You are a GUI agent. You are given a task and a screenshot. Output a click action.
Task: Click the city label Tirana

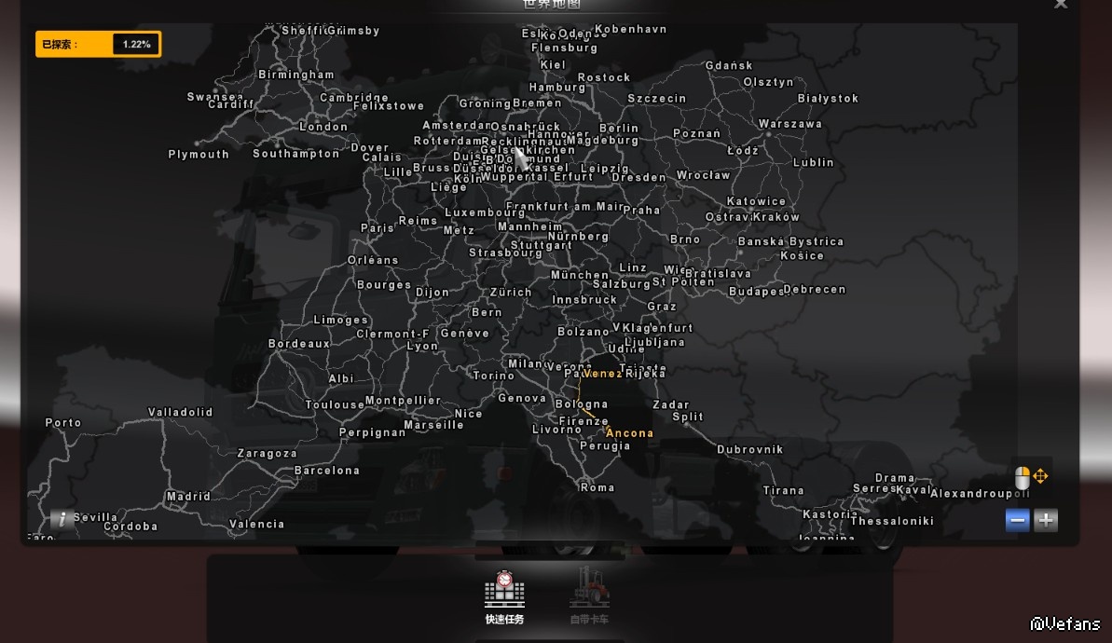tap(784, 490)
